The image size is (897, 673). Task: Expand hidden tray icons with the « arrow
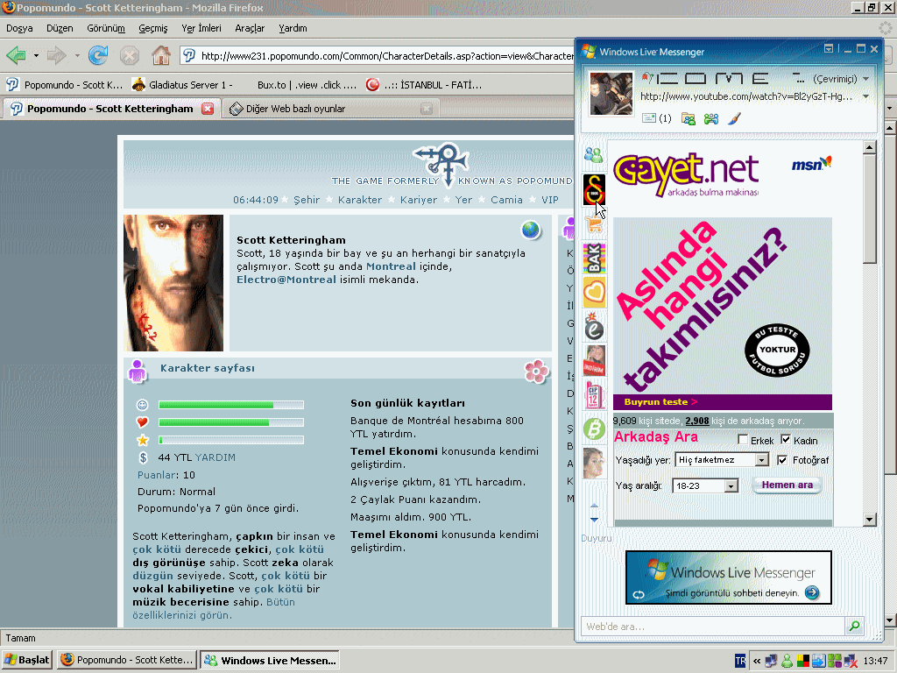(x=757, y=661)
